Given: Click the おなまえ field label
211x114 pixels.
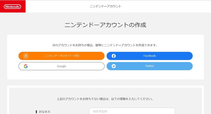Looking at the screenshot, I should coord(44,112).
